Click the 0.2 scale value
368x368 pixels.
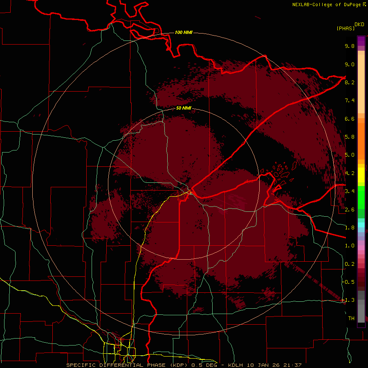[350, 264]
